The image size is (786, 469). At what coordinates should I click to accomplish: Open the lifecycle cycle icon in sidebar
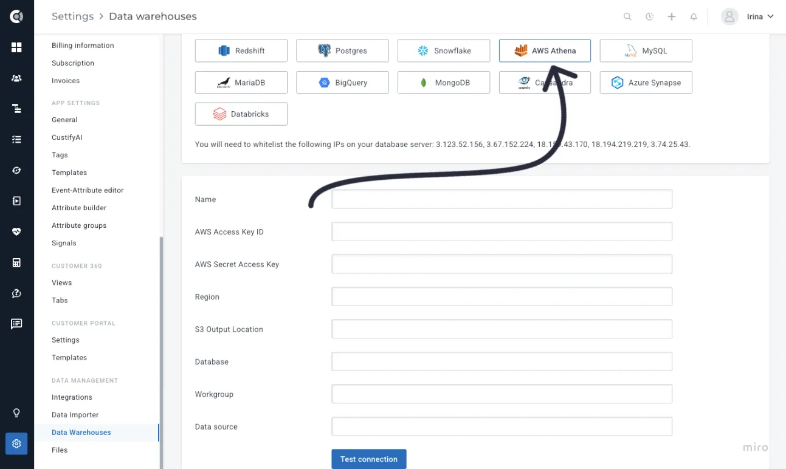tap(16, 170)
